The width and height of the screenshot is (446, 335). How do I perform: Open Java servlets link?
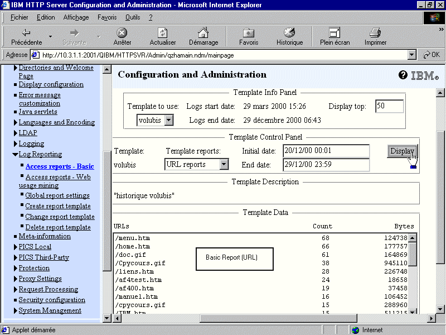tap(38, 112)
